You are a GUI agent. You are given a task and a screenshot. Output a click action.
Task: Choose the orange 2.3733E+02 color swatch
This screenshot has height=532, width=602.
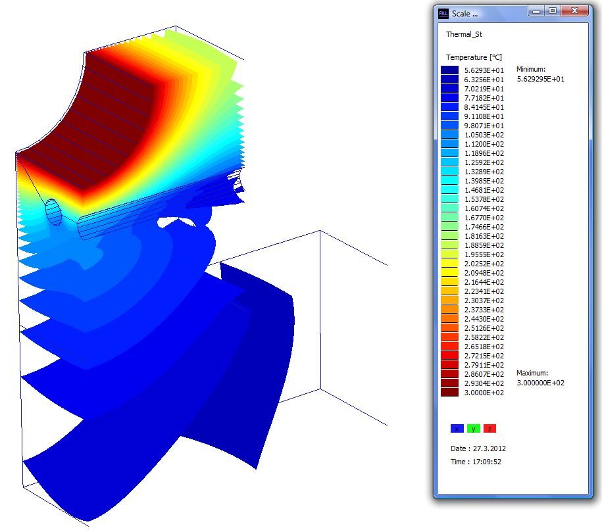coord(450,309)
